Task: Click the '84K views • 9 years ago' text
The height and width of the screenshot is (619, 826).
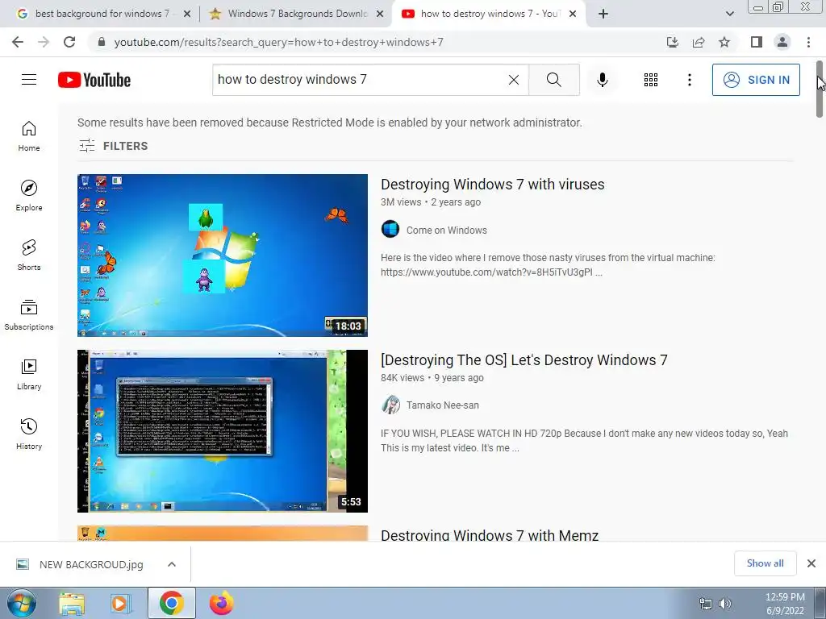Action: tap(432, 378)
